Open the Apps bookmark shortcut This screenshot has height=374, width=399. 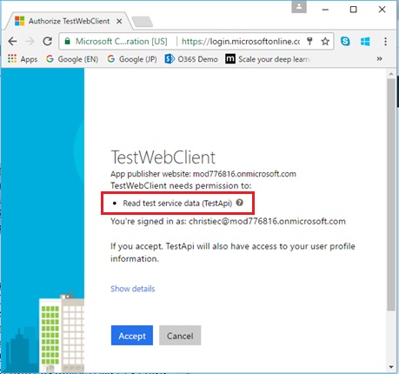(x=23, y=59)
